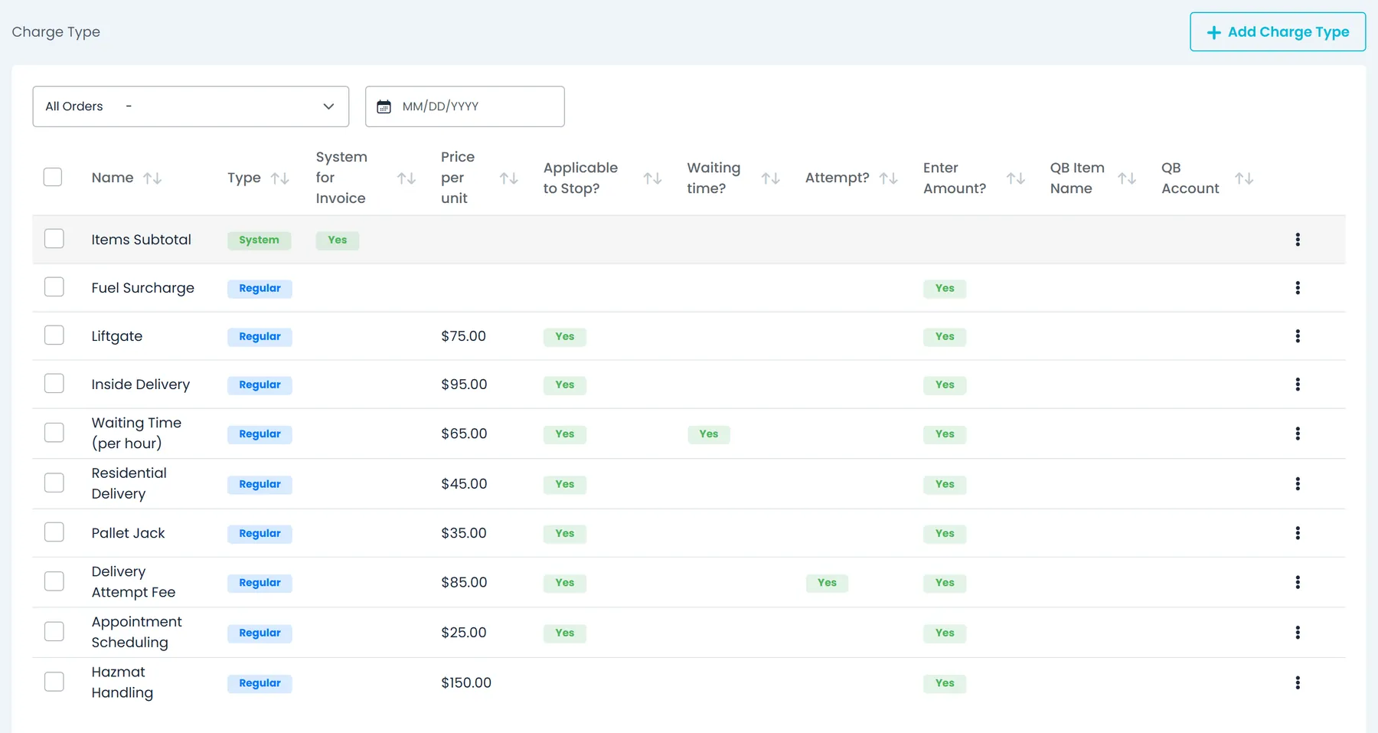Click the $150.00 price for Hazmat Handling
Viewport: 1378px width, 733px height.
pyautogui.click(x=466, y=682)
